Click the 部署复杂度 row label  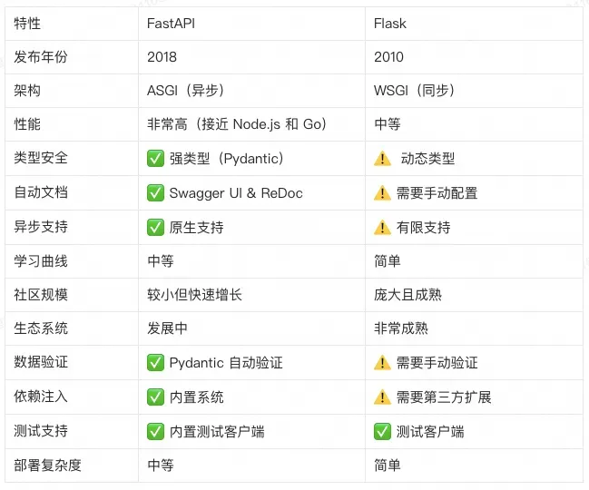[x=47, y=465]
